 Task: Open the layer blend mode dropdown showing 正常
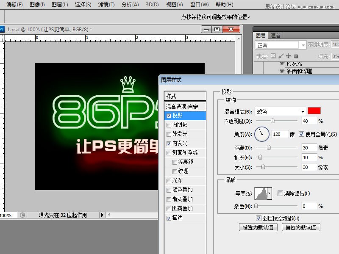click(303, 44)
